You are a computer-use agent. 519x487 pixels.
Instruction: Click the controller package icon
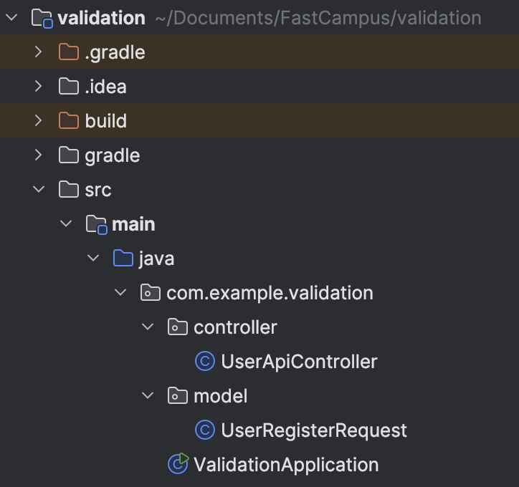pyautogui.click(x=178, y=327)
